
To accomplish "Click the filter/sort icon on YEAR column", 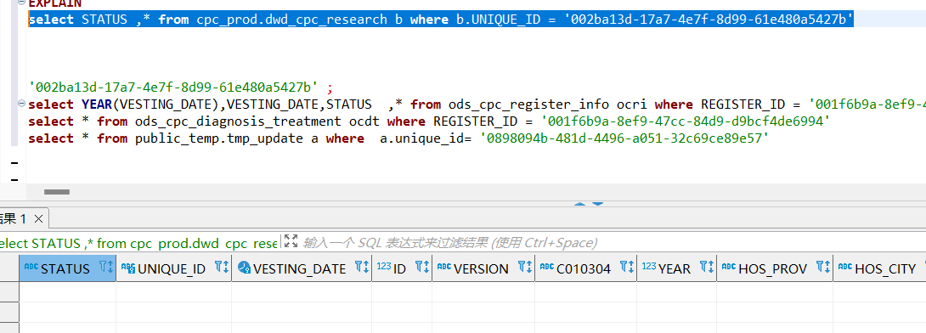I will coord(707,267).
